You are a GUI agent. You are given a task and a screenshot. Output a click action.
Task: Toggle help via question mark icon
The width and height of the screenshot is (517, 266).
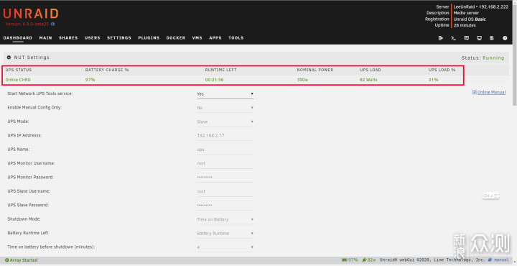click(x=505, y=38)
